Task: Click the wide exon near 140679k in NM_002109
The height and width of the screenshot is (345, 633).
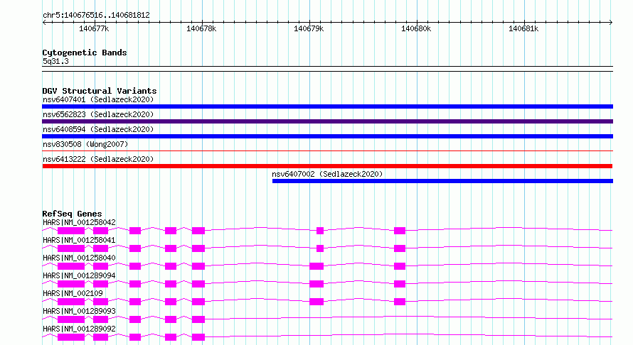Action: (316, 302)
